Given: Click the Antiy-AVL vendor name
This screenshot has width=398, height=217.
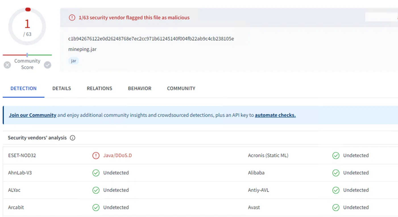Looking at the screenshot, I should pyautogui.click(x=258, y=190).
